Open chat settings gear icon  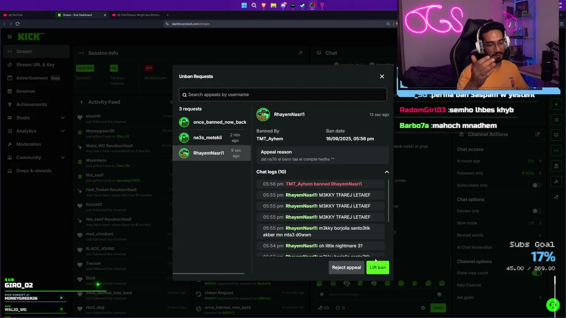pos(423,308)
